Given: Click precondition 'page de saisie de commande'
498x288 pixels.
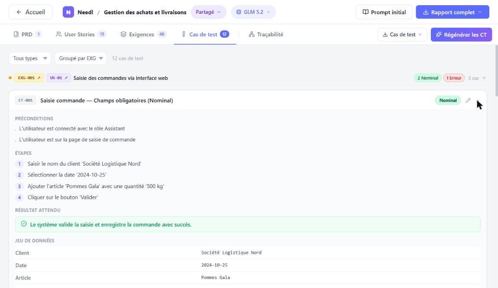Looking at the screenshot, I should 77,140.
